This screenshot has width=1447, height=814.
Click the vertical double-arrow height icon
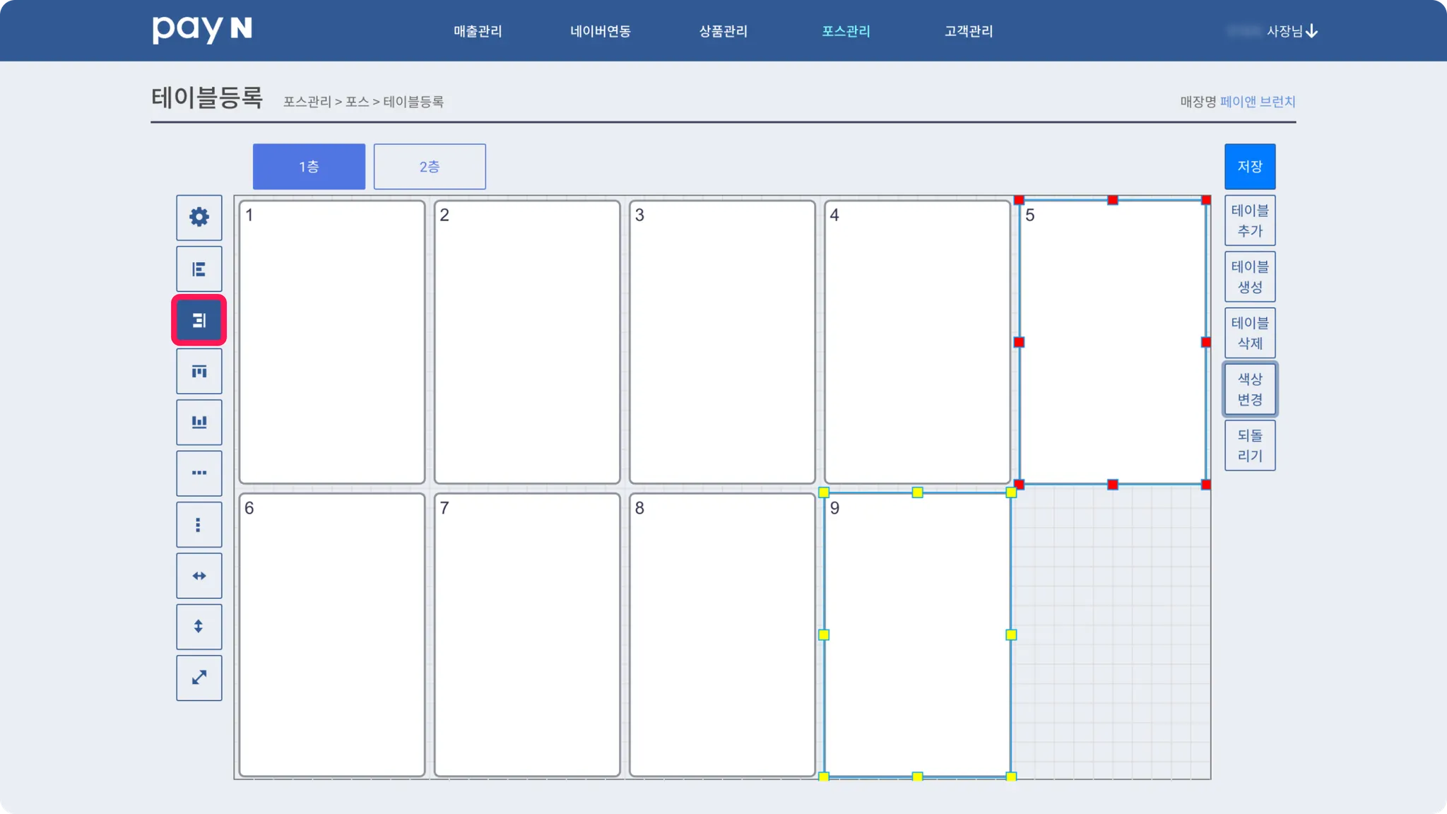[x=199, y=627]
